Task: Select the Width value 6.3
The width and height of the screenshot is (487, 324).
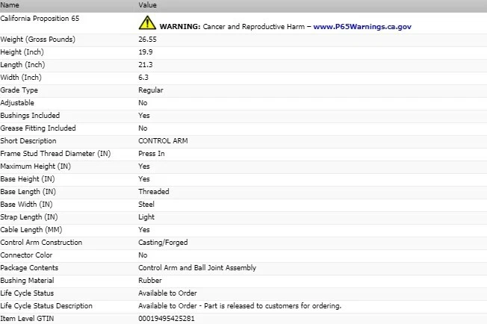Action: tap(143, 78)
